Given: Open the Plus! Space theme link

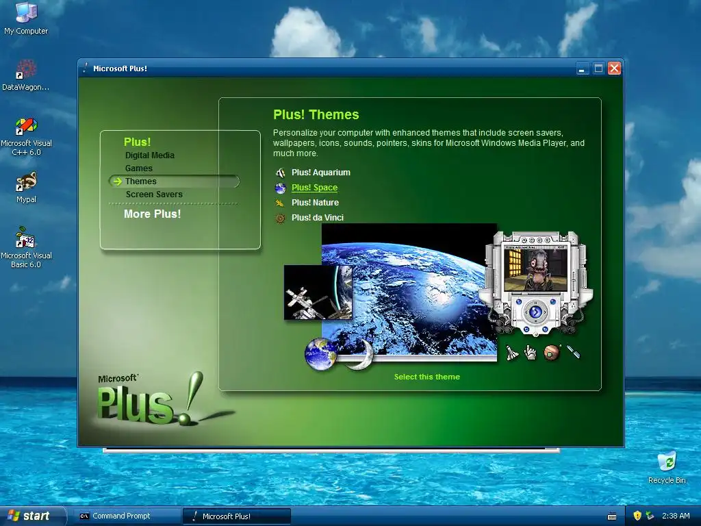Looking at the screenshot, I should pos(314,188).
